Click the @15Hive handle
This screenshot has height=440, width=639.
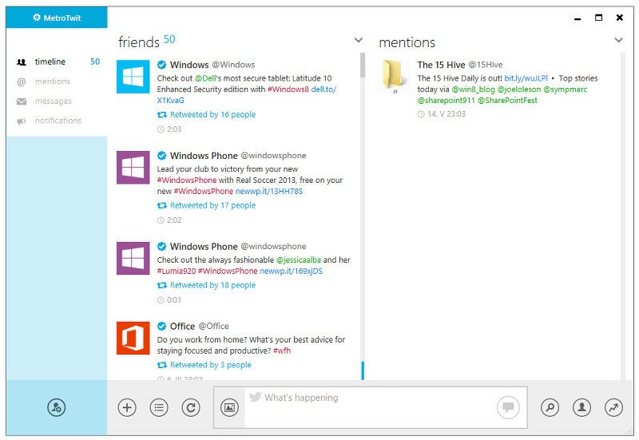click(486, 65)
